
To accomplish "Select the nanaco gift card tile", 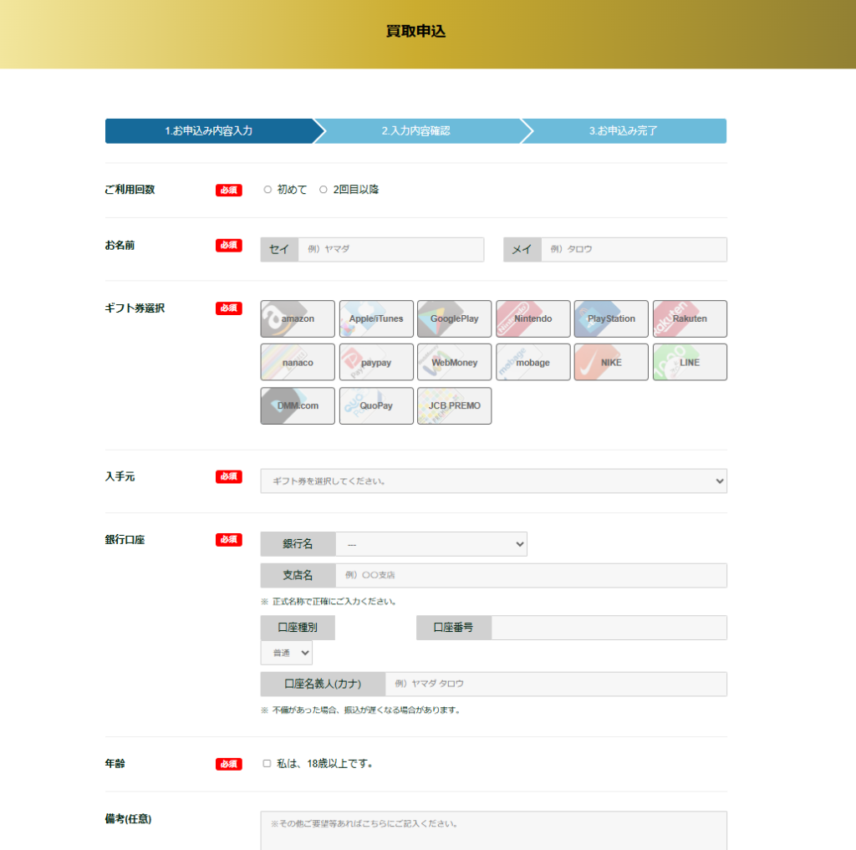I will tap(298, 362).
